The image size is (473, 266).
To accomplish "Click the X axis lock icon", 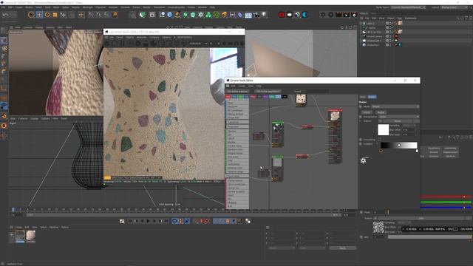I will [91, 15].
